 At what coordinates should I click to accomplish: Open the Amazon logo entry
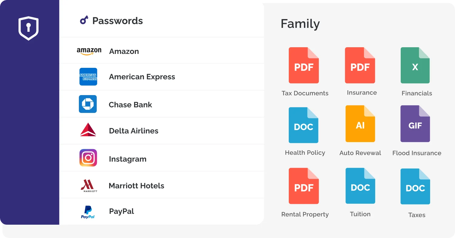[x=89, y=51]
